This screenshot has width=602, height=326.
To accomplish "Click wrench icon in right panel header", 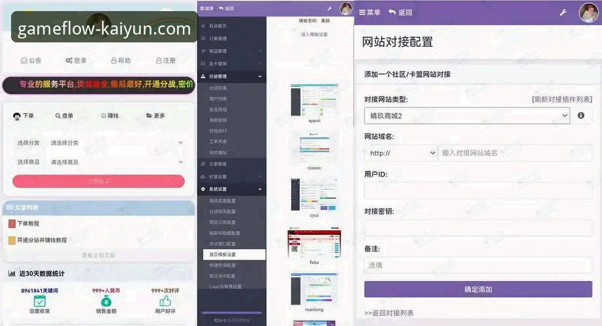I will (x=563, y=12).
